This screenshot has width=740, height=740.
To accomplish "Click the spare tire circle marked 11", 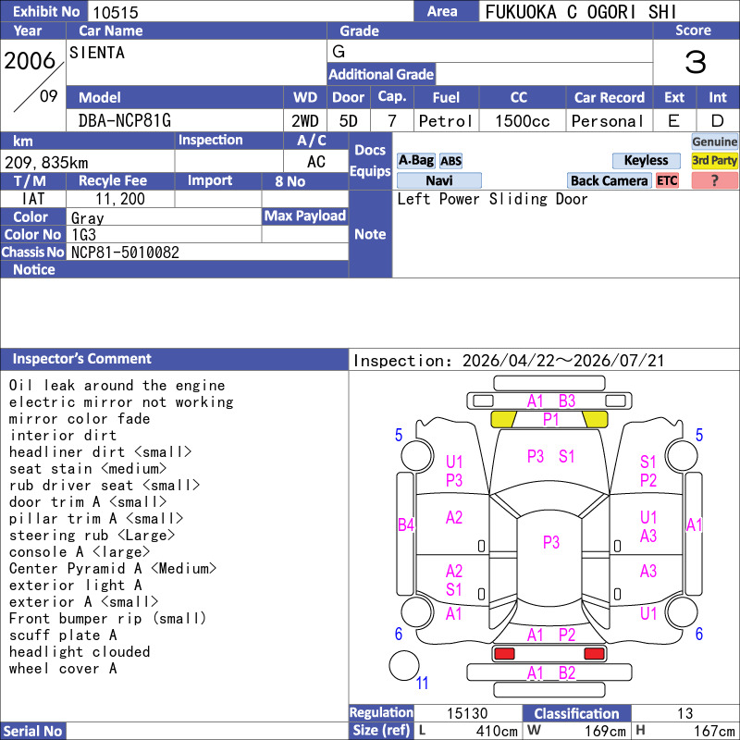I will click(x=404, y=665).
